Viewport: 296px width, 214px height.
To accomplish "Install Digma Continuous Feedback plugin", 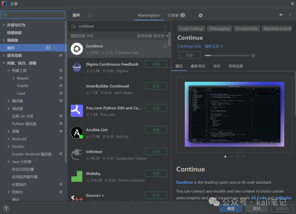I will 156,64.
